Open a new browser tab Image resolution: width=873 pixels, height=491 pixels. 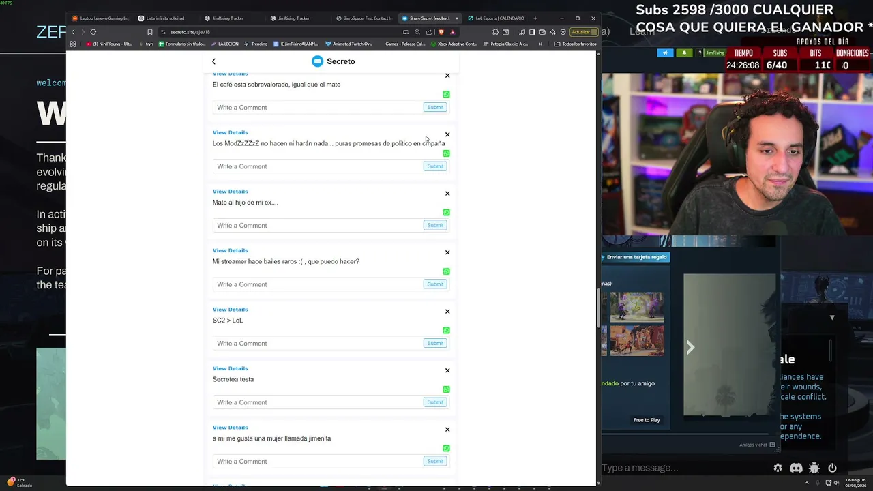[535, 18]
